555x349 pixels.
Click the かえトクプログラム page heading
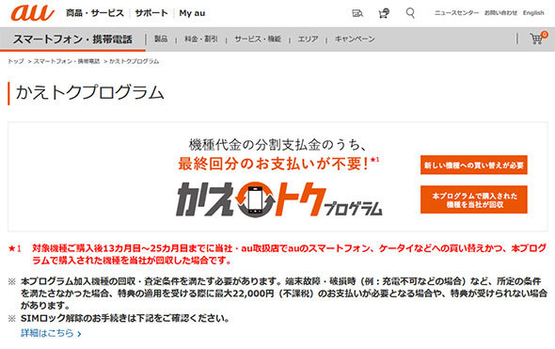click(x=90, y=93)
